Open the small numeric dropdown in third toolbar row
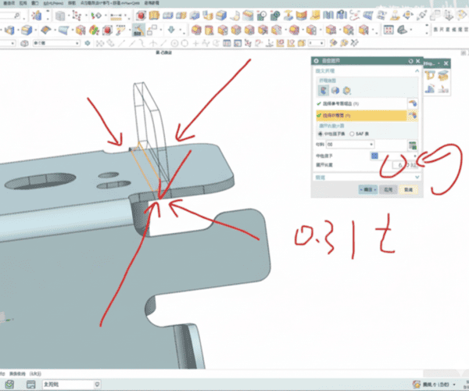469x391 pixels. click(x=316, y=43)
